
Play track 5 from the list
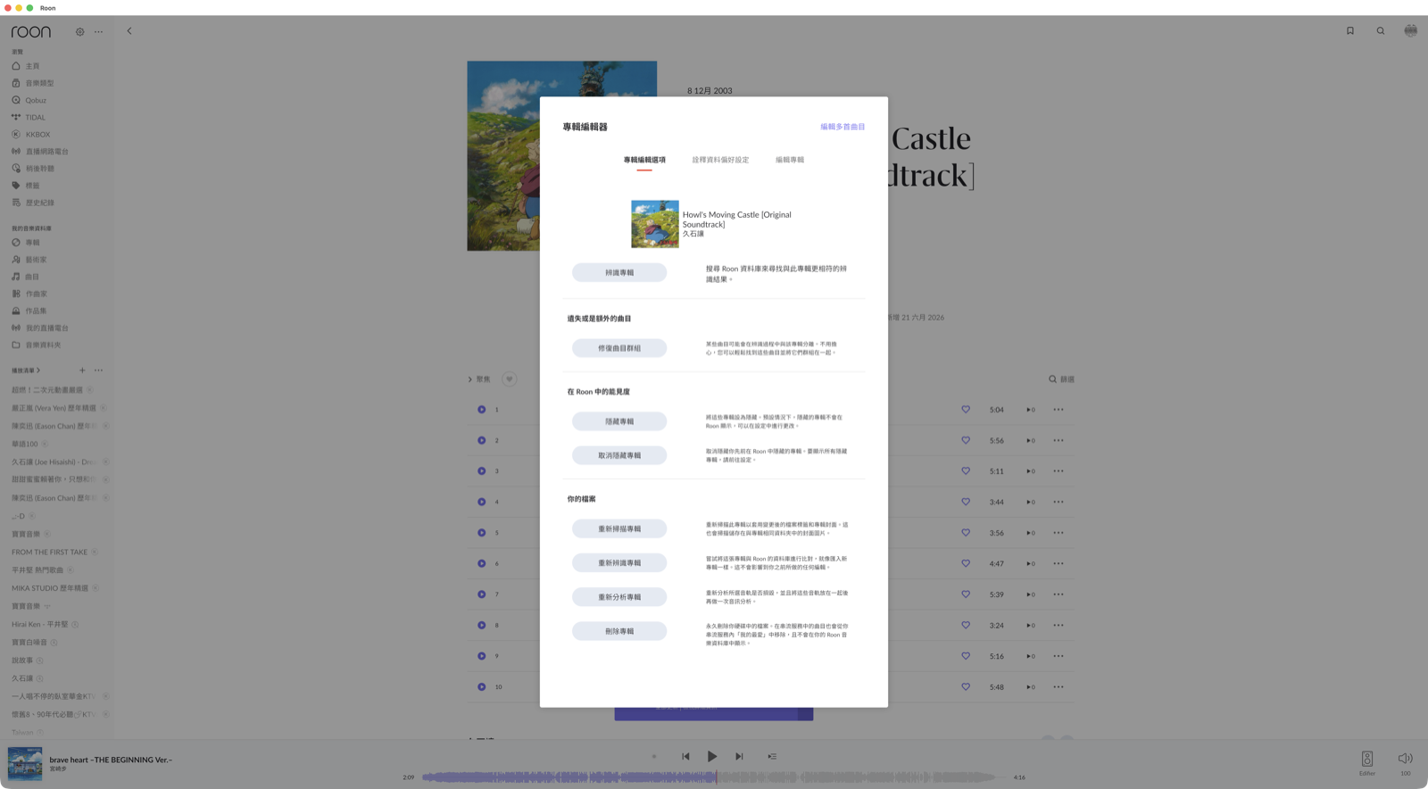482,533
